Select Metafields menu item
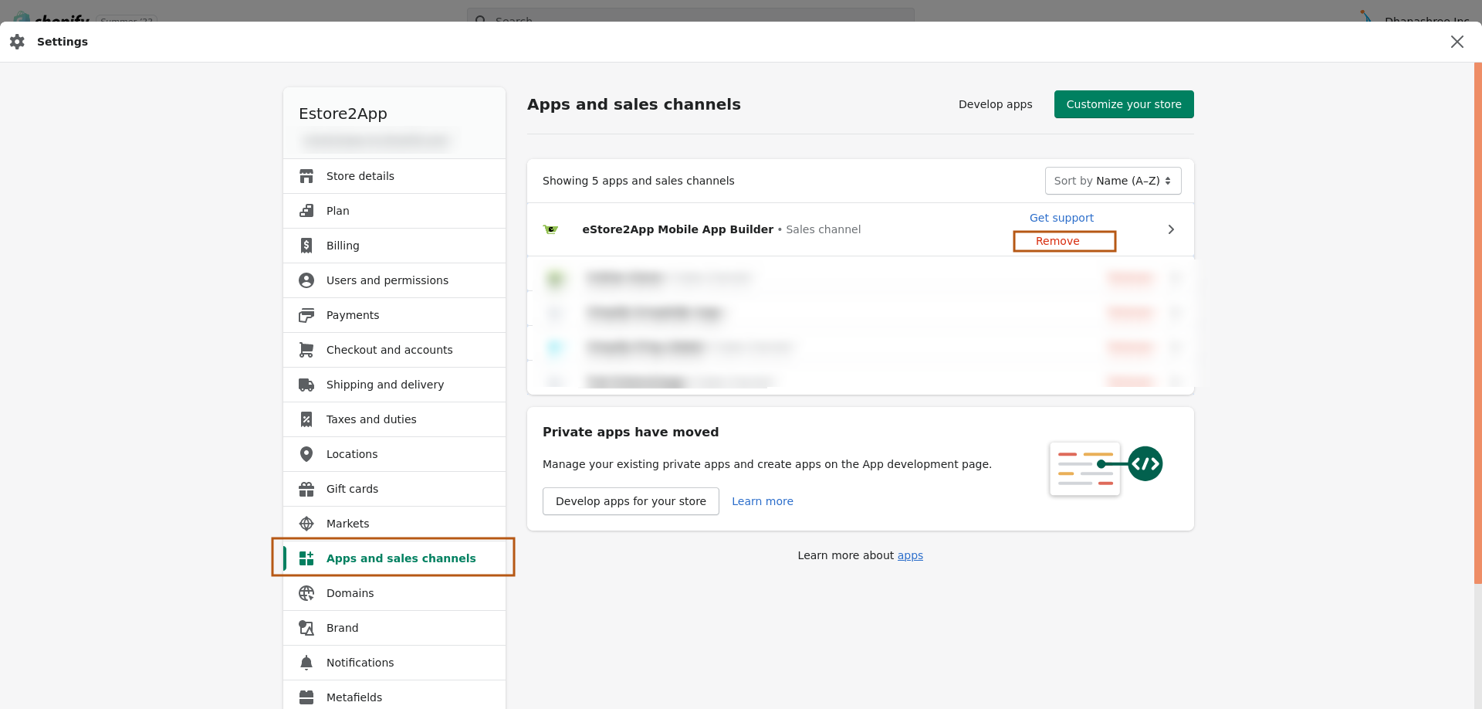Image resolution: width=1482 pixels, height=709 pixels. 394,697
